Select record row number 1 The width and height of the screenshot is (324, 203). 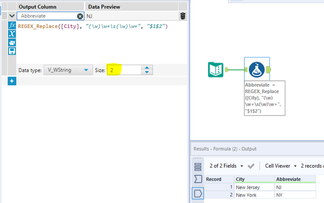point(219,187)
